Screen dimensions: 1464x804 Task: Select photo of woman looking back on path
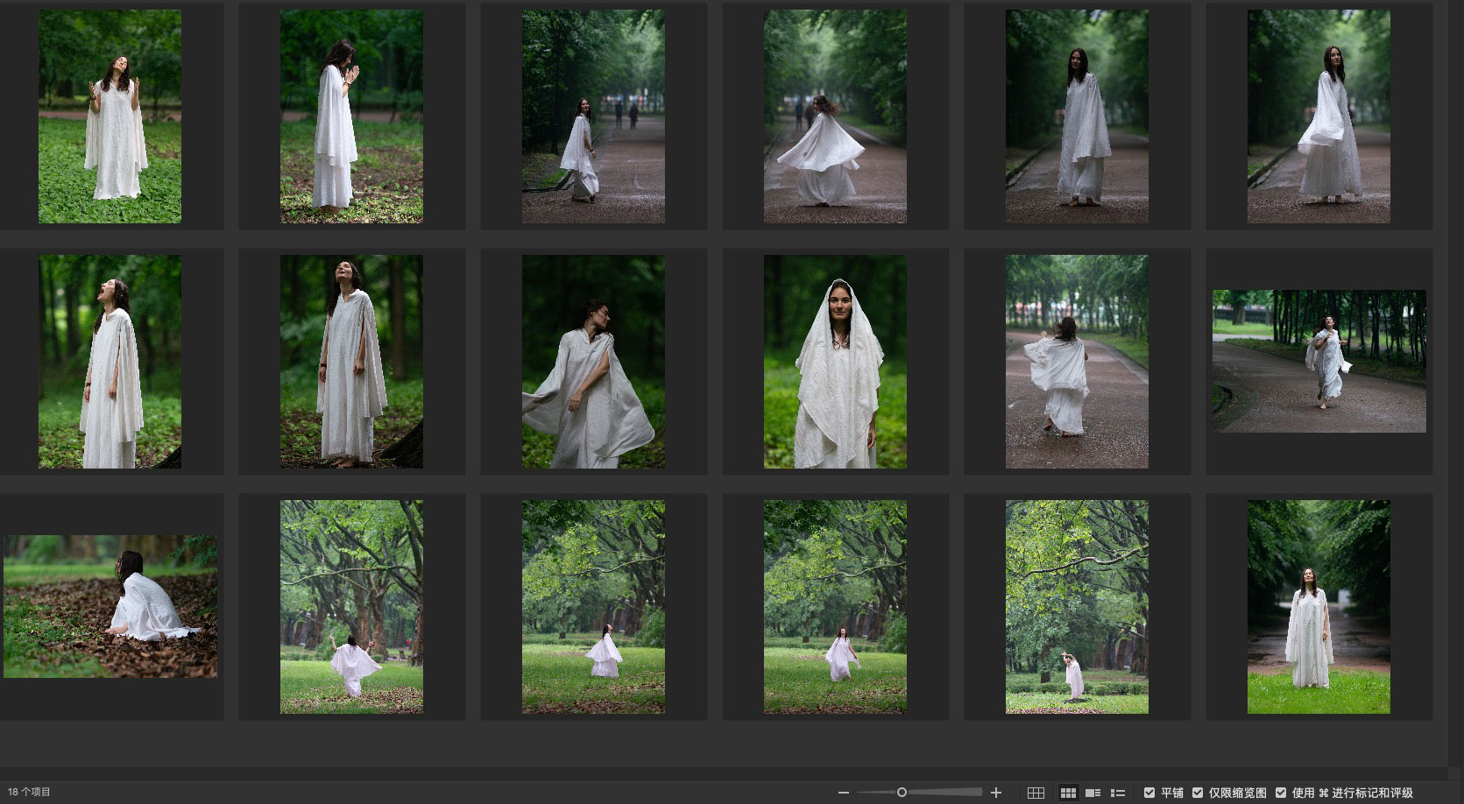tap(593, 116)
